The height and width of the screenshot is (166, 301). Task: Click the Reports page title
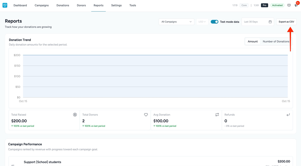click(x=13, y=21)
